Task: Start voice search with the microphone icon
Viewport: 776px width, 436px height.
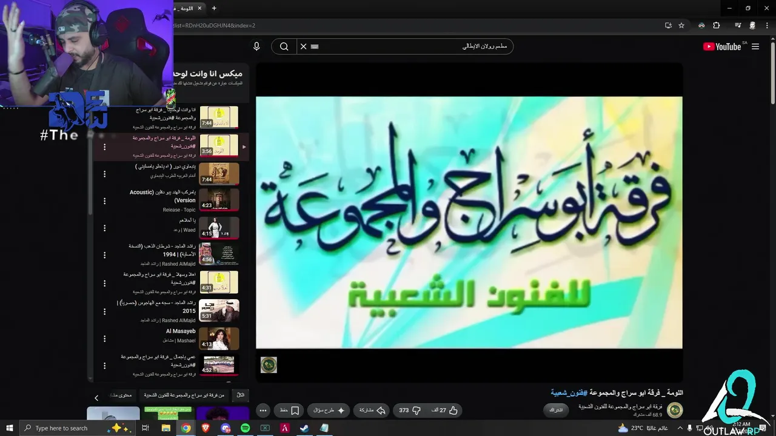Action: (256, 47)
